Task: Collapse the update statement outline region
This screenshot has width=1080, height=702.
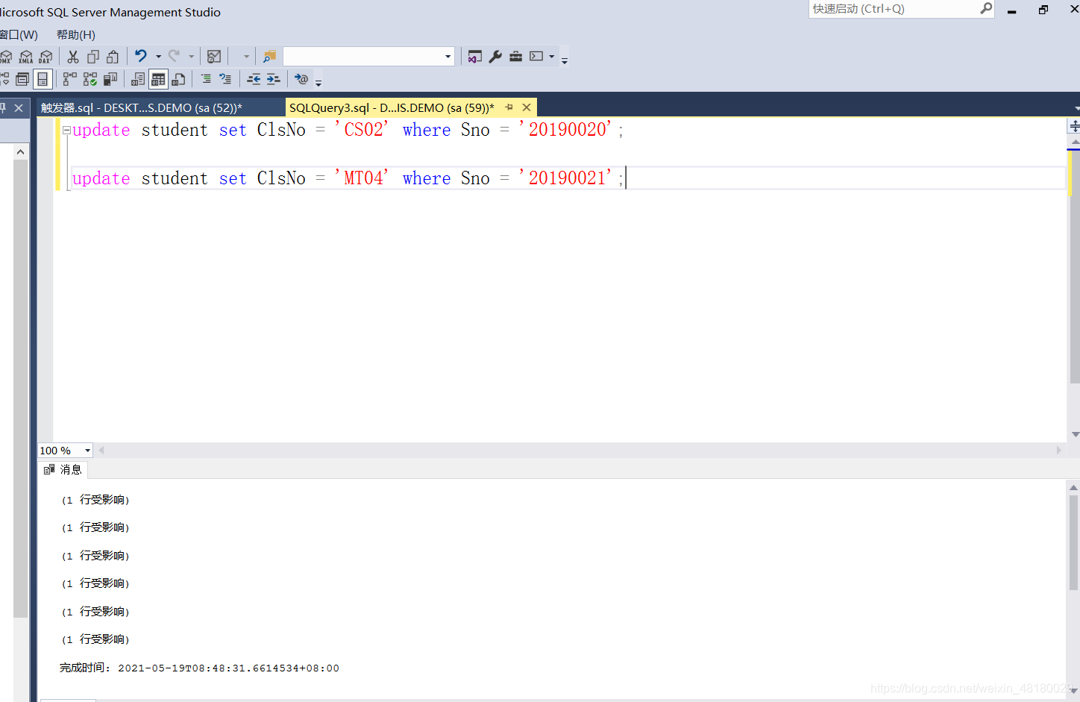Action: (x=66, y=130)
